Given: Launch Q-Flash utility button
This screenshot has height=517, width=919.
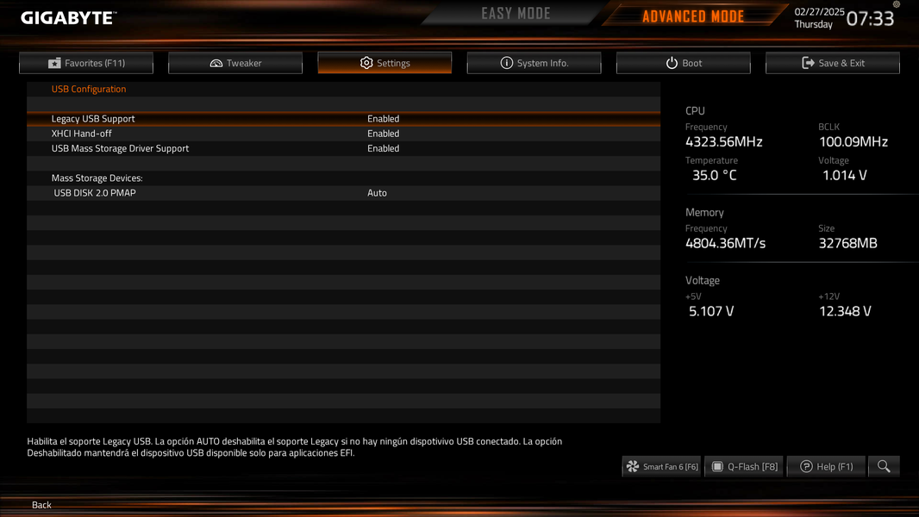Looking at the screenshot, I should 744,467.
